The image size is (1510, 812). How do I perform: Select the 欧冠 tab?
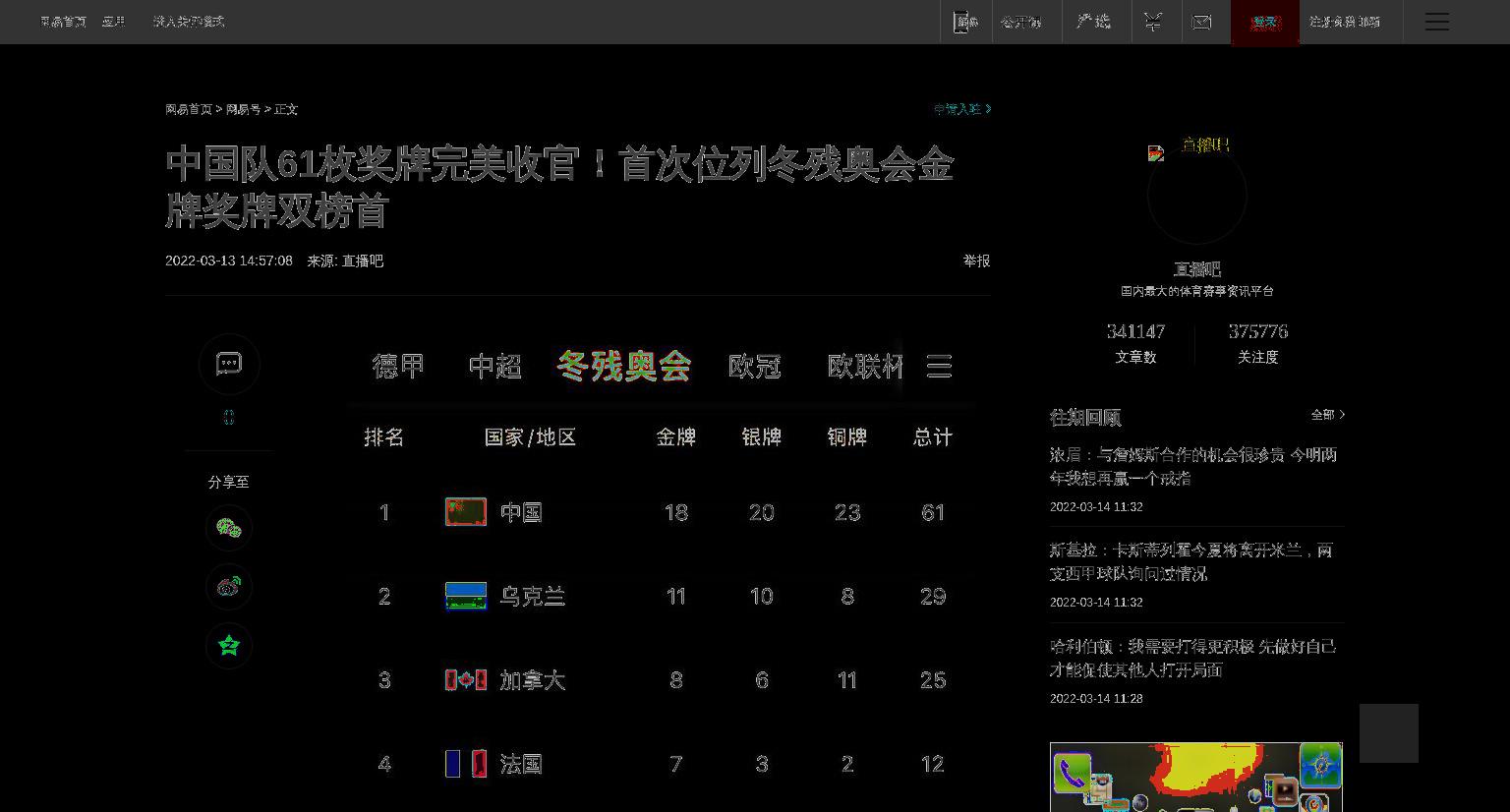pyautogui.click(x=755, y=366)
